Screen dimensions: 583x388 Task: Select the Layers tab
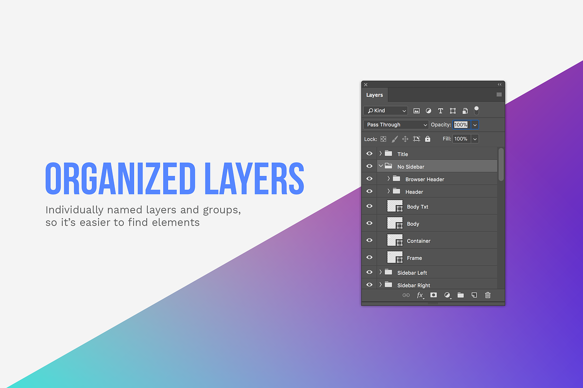coord(375,95)
